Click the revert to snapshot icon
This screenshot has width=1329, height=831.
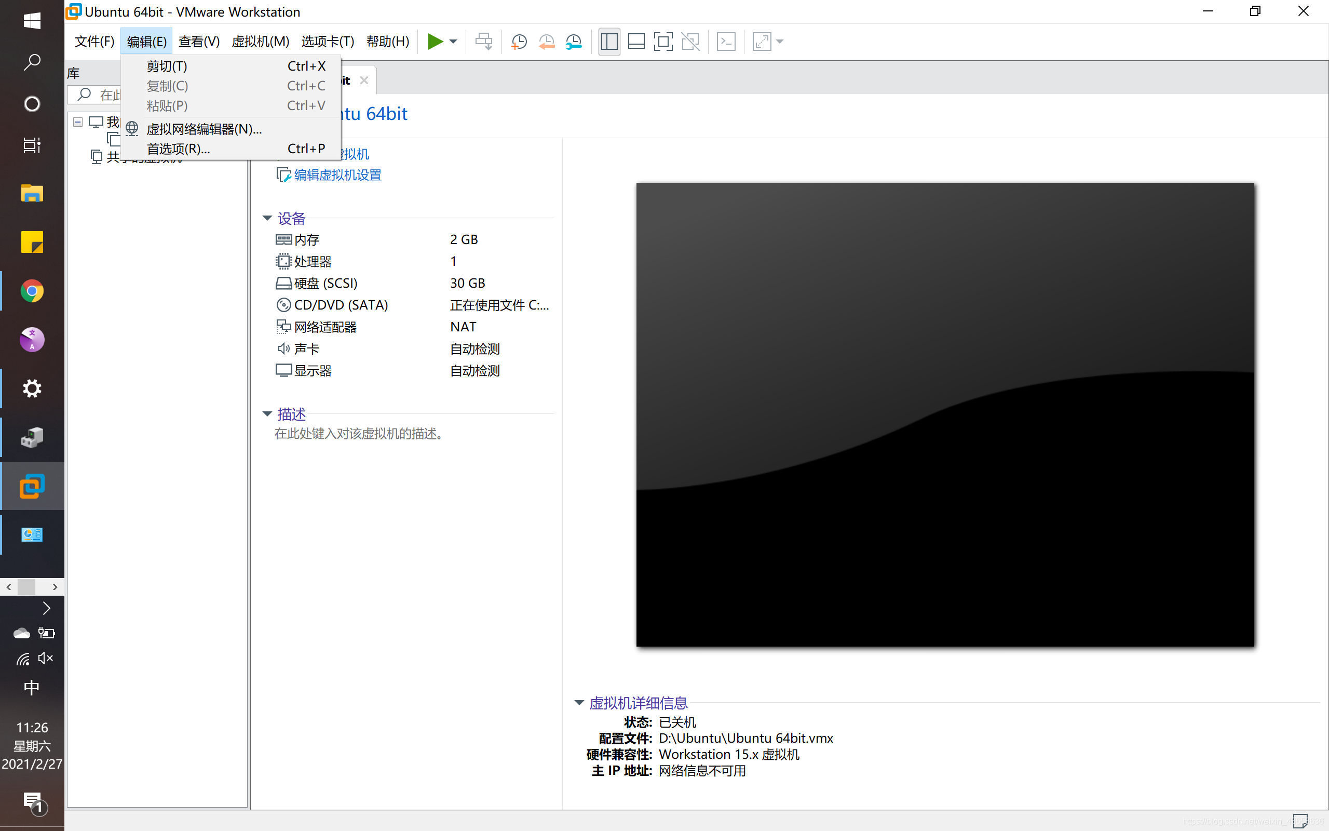point(546,42)
